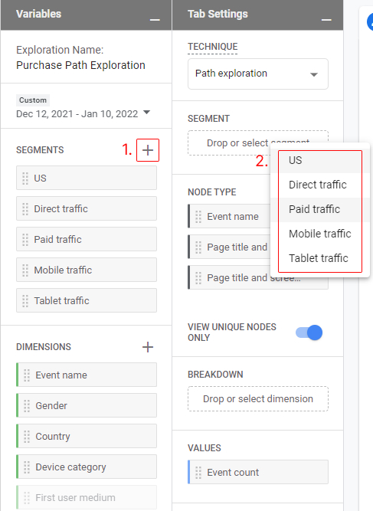Edit the Purchase Path Exploration name
This screenshot has height=511, width=373.
[80, 65]
